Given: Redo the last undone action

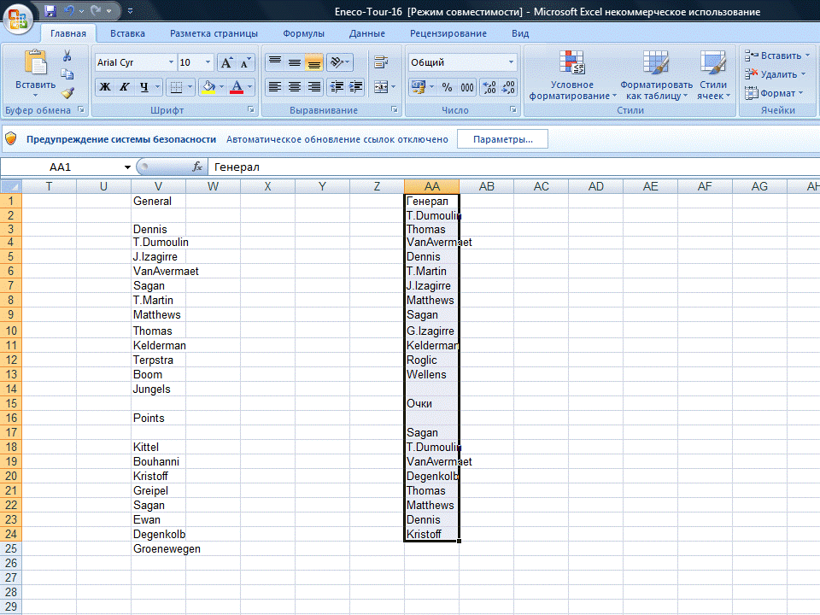Looking at the screenshot, I should [x=96, y=10].
